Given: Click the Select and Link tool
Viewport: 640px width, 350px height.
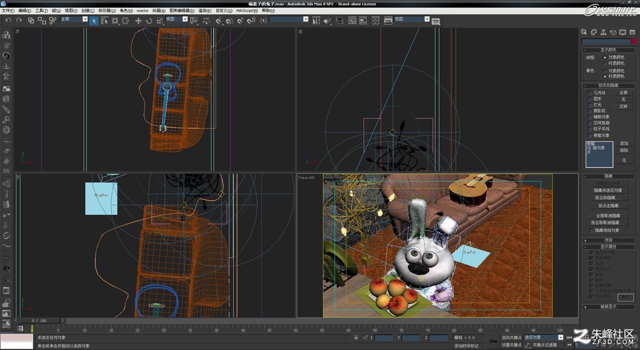Looking at the screenshot, I should point(31,20).
